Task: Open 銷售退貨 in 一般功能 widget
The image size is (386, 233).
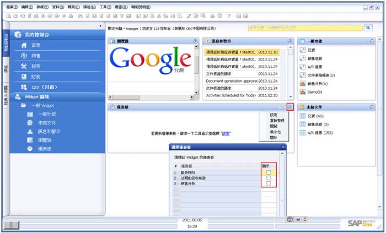Action: click(311, 58)
